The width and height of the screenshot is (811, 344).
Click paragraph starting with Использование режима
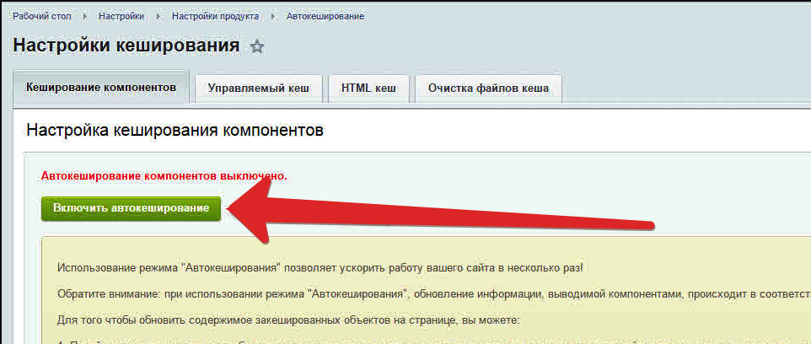[x=320, y=268]
